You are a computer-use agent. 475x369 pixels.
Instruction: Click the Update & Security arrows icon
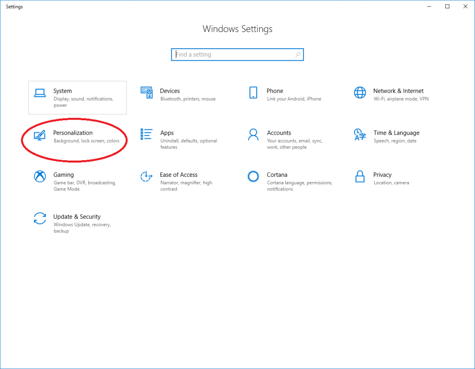[40, 218]
